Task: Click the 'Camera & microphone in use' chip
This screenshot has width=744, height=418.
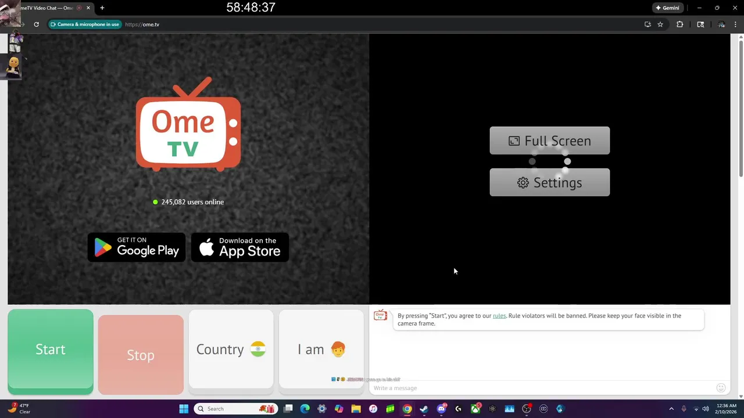Action: point(85,24)
